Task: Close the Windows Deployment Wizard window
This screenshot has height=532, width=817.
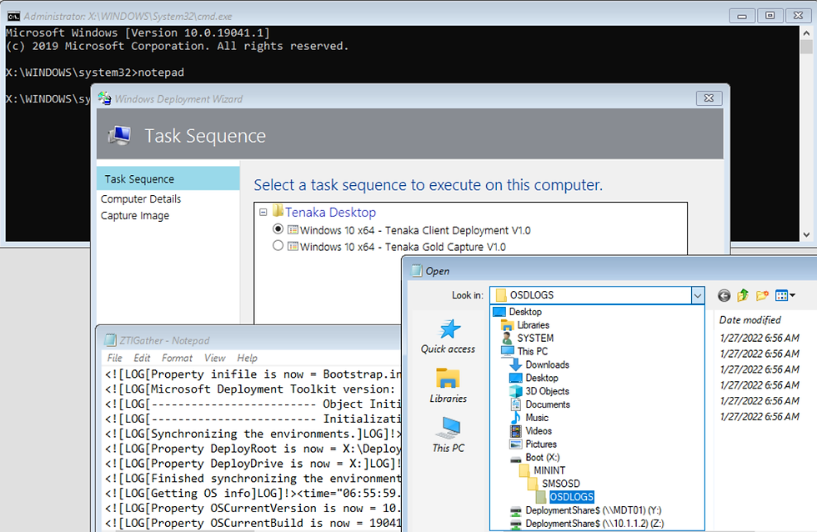Action: coord(709,98)
